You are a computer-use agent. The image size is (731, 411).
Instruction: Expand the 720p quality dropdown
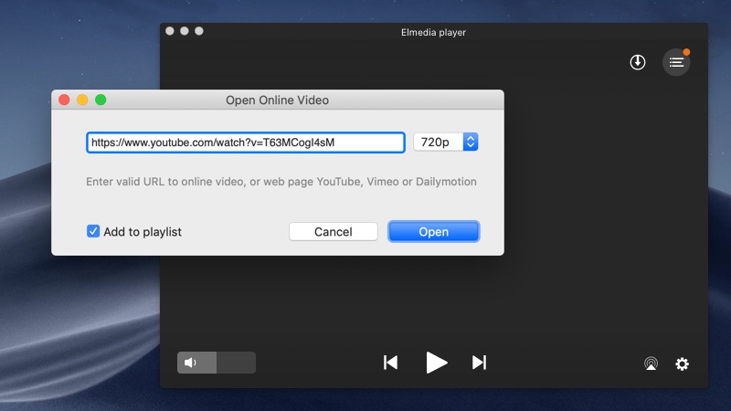[x=470, y=142]
